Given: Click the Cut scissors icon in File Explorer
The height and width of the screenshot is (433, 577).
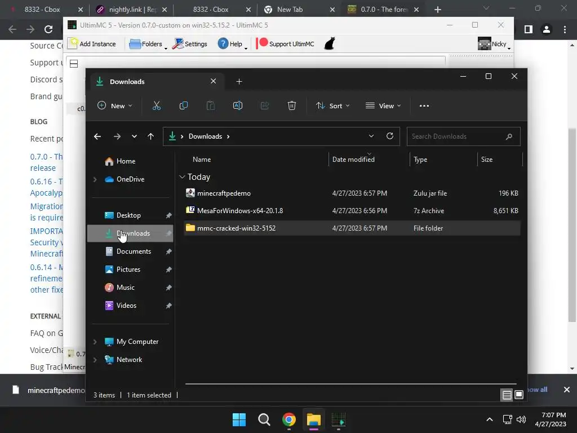Looking at the screenshot, I should click(x=157, y=105).
